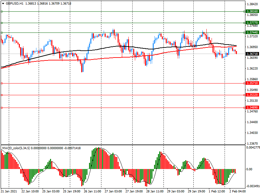
Task: Select the 1.34890 red price label
Action: (252, 108)
